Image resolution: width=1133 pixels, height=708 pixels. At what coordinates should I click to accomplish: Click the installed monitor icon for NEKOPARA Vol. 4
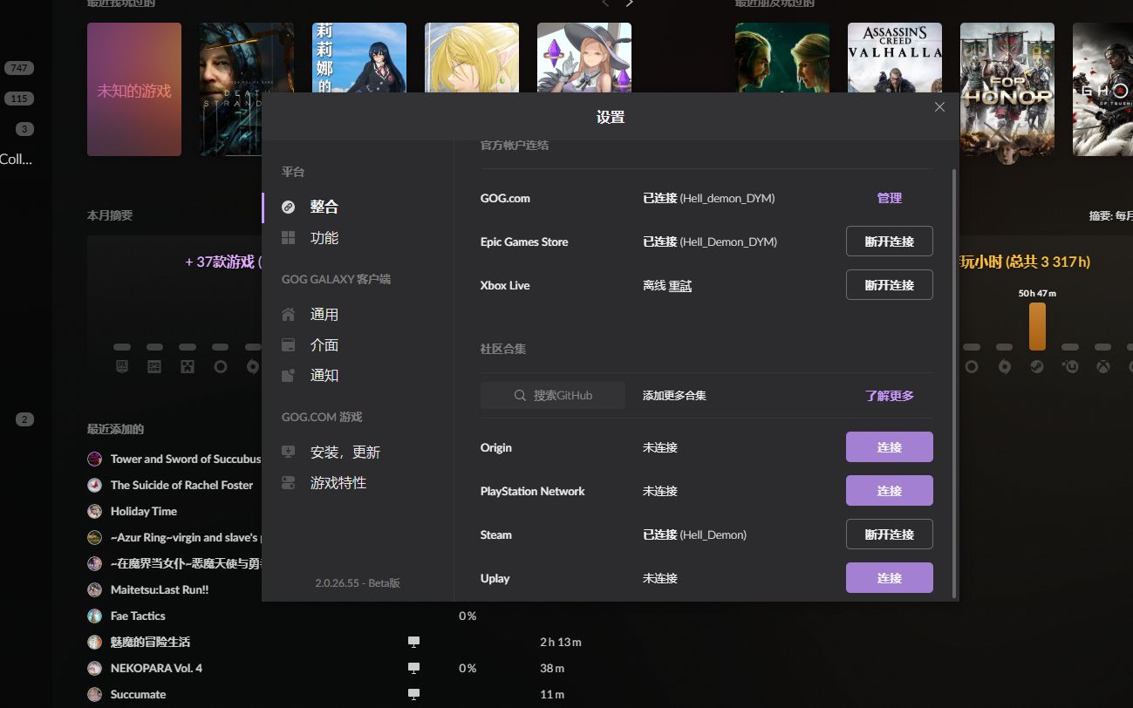(414, 668)
